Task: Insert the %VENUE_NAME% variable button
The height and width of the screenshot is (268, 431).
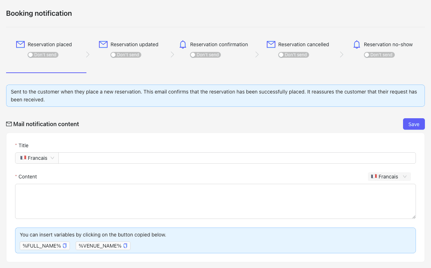Action: [x=103, y=246]
